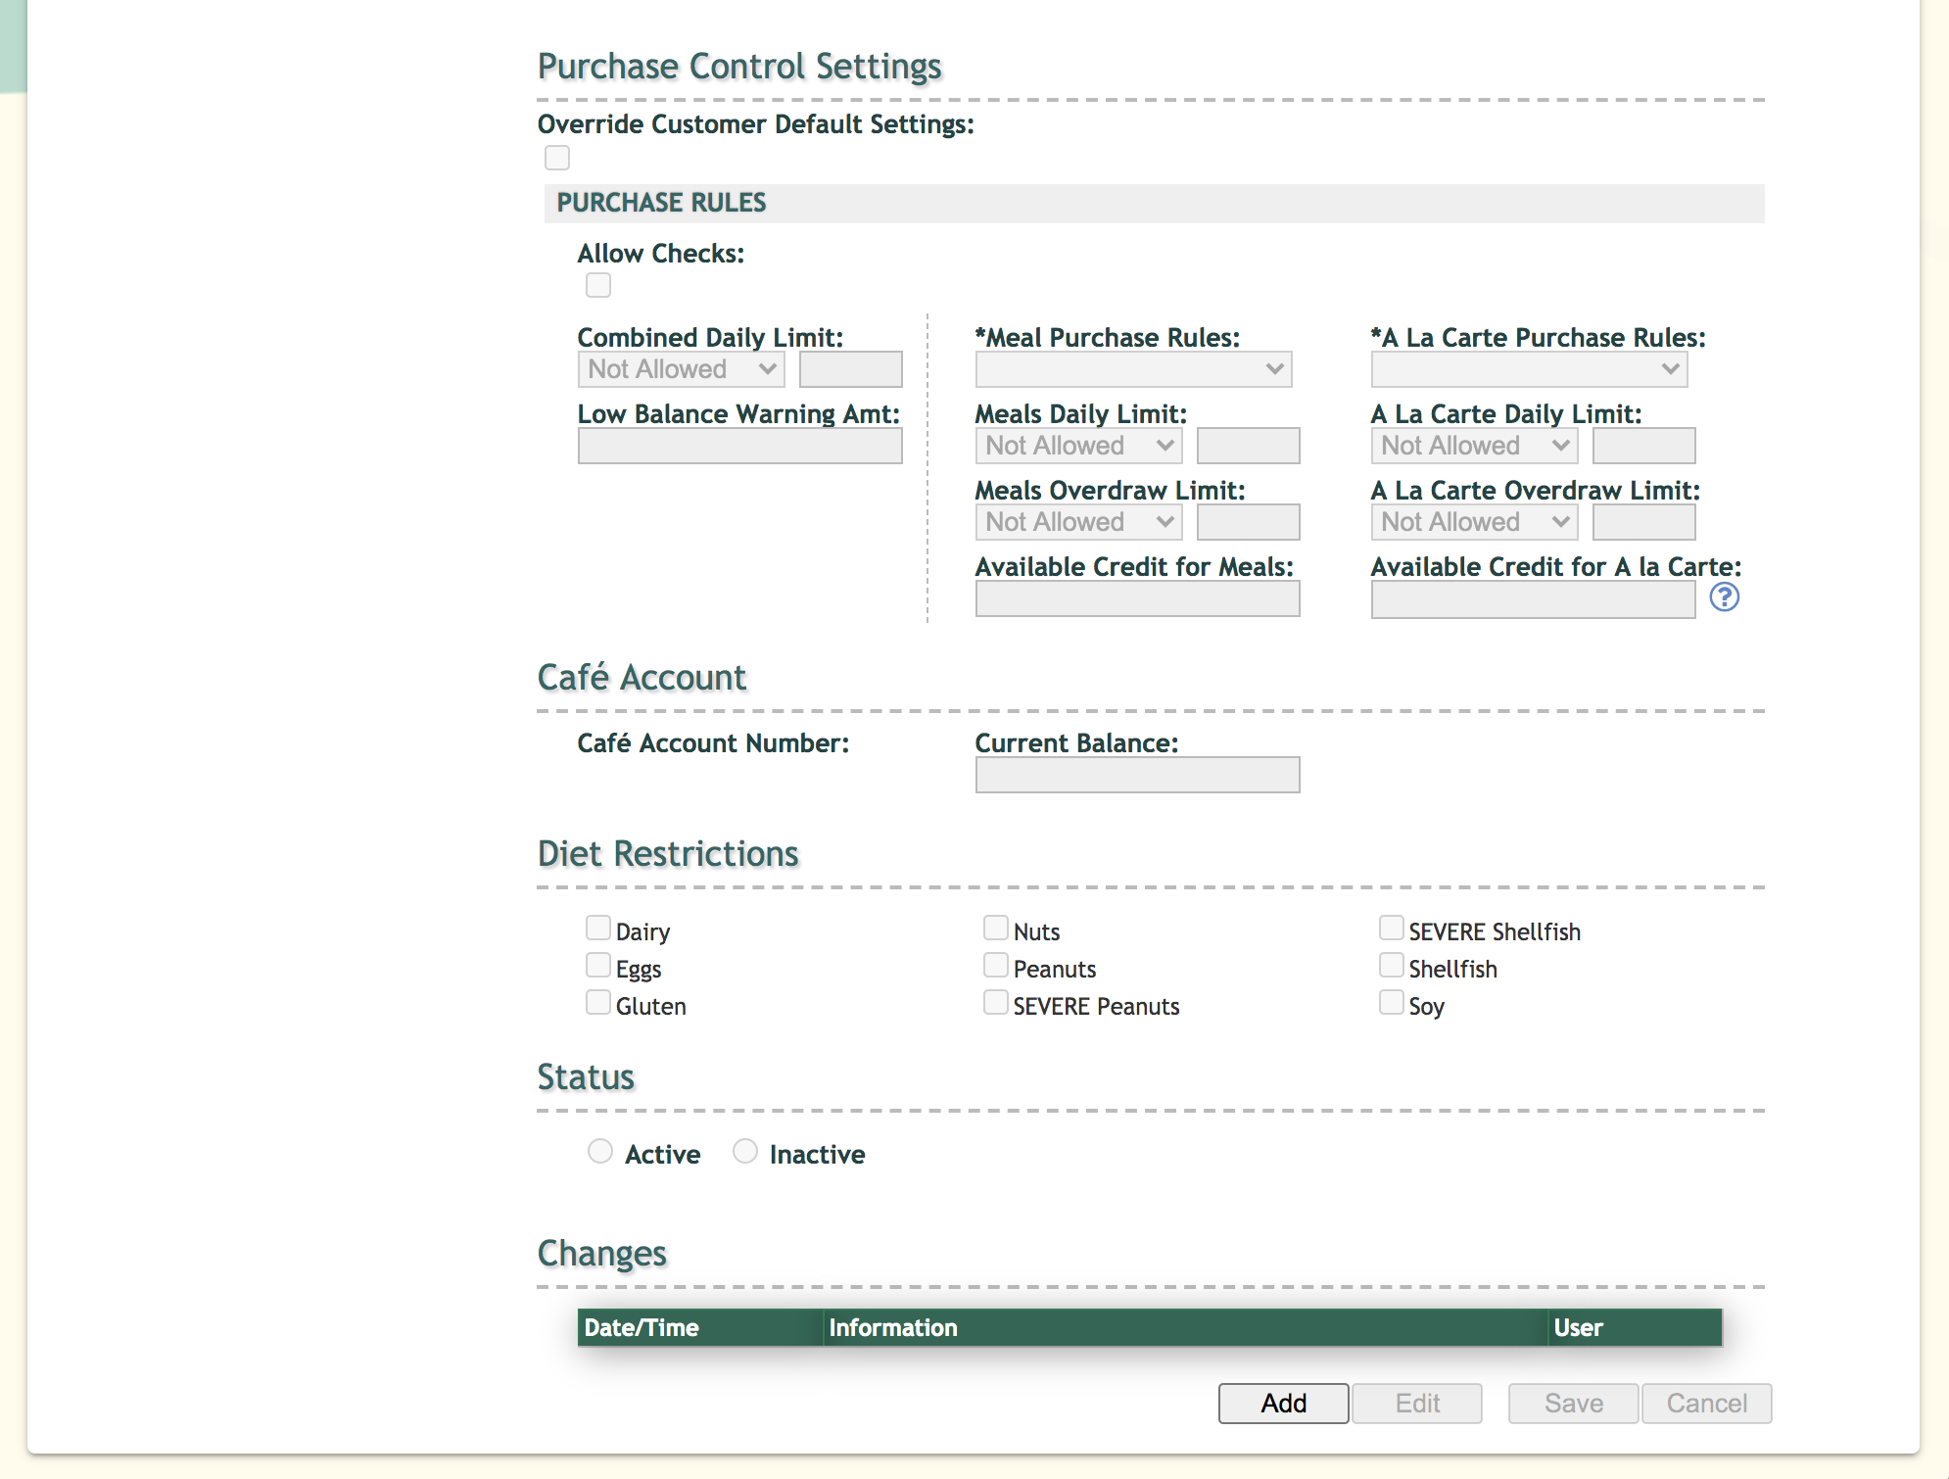1949x1479 pixels.
Task: Open A La Carte Purchase Rules dropdown
Action: (1529, 369)
